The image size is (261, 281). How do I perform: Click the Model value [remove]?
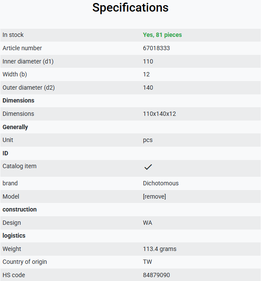[154, 196]
